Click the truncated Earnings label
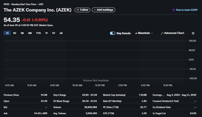Image resolution: width=202 pixels, height=117 pixels. (158, 95)
